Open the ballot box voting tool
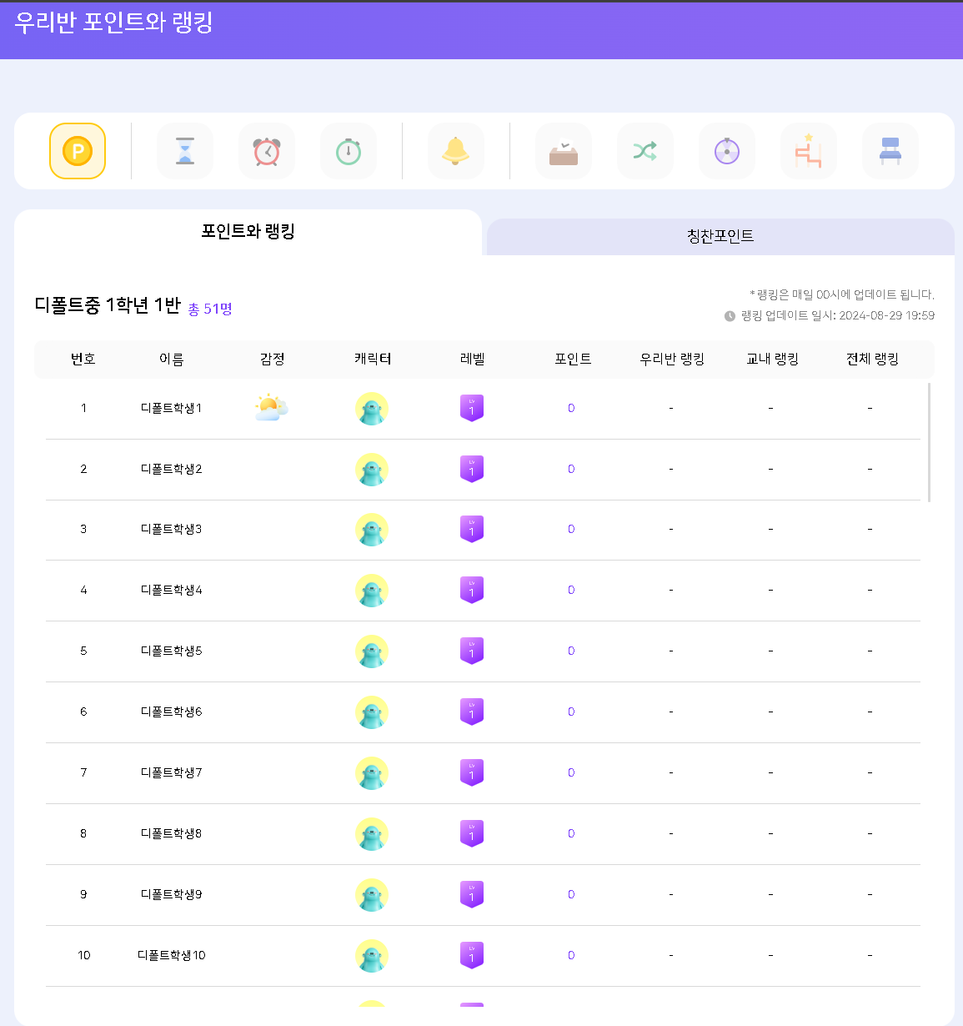963x1026 pixels. [564, 151]
